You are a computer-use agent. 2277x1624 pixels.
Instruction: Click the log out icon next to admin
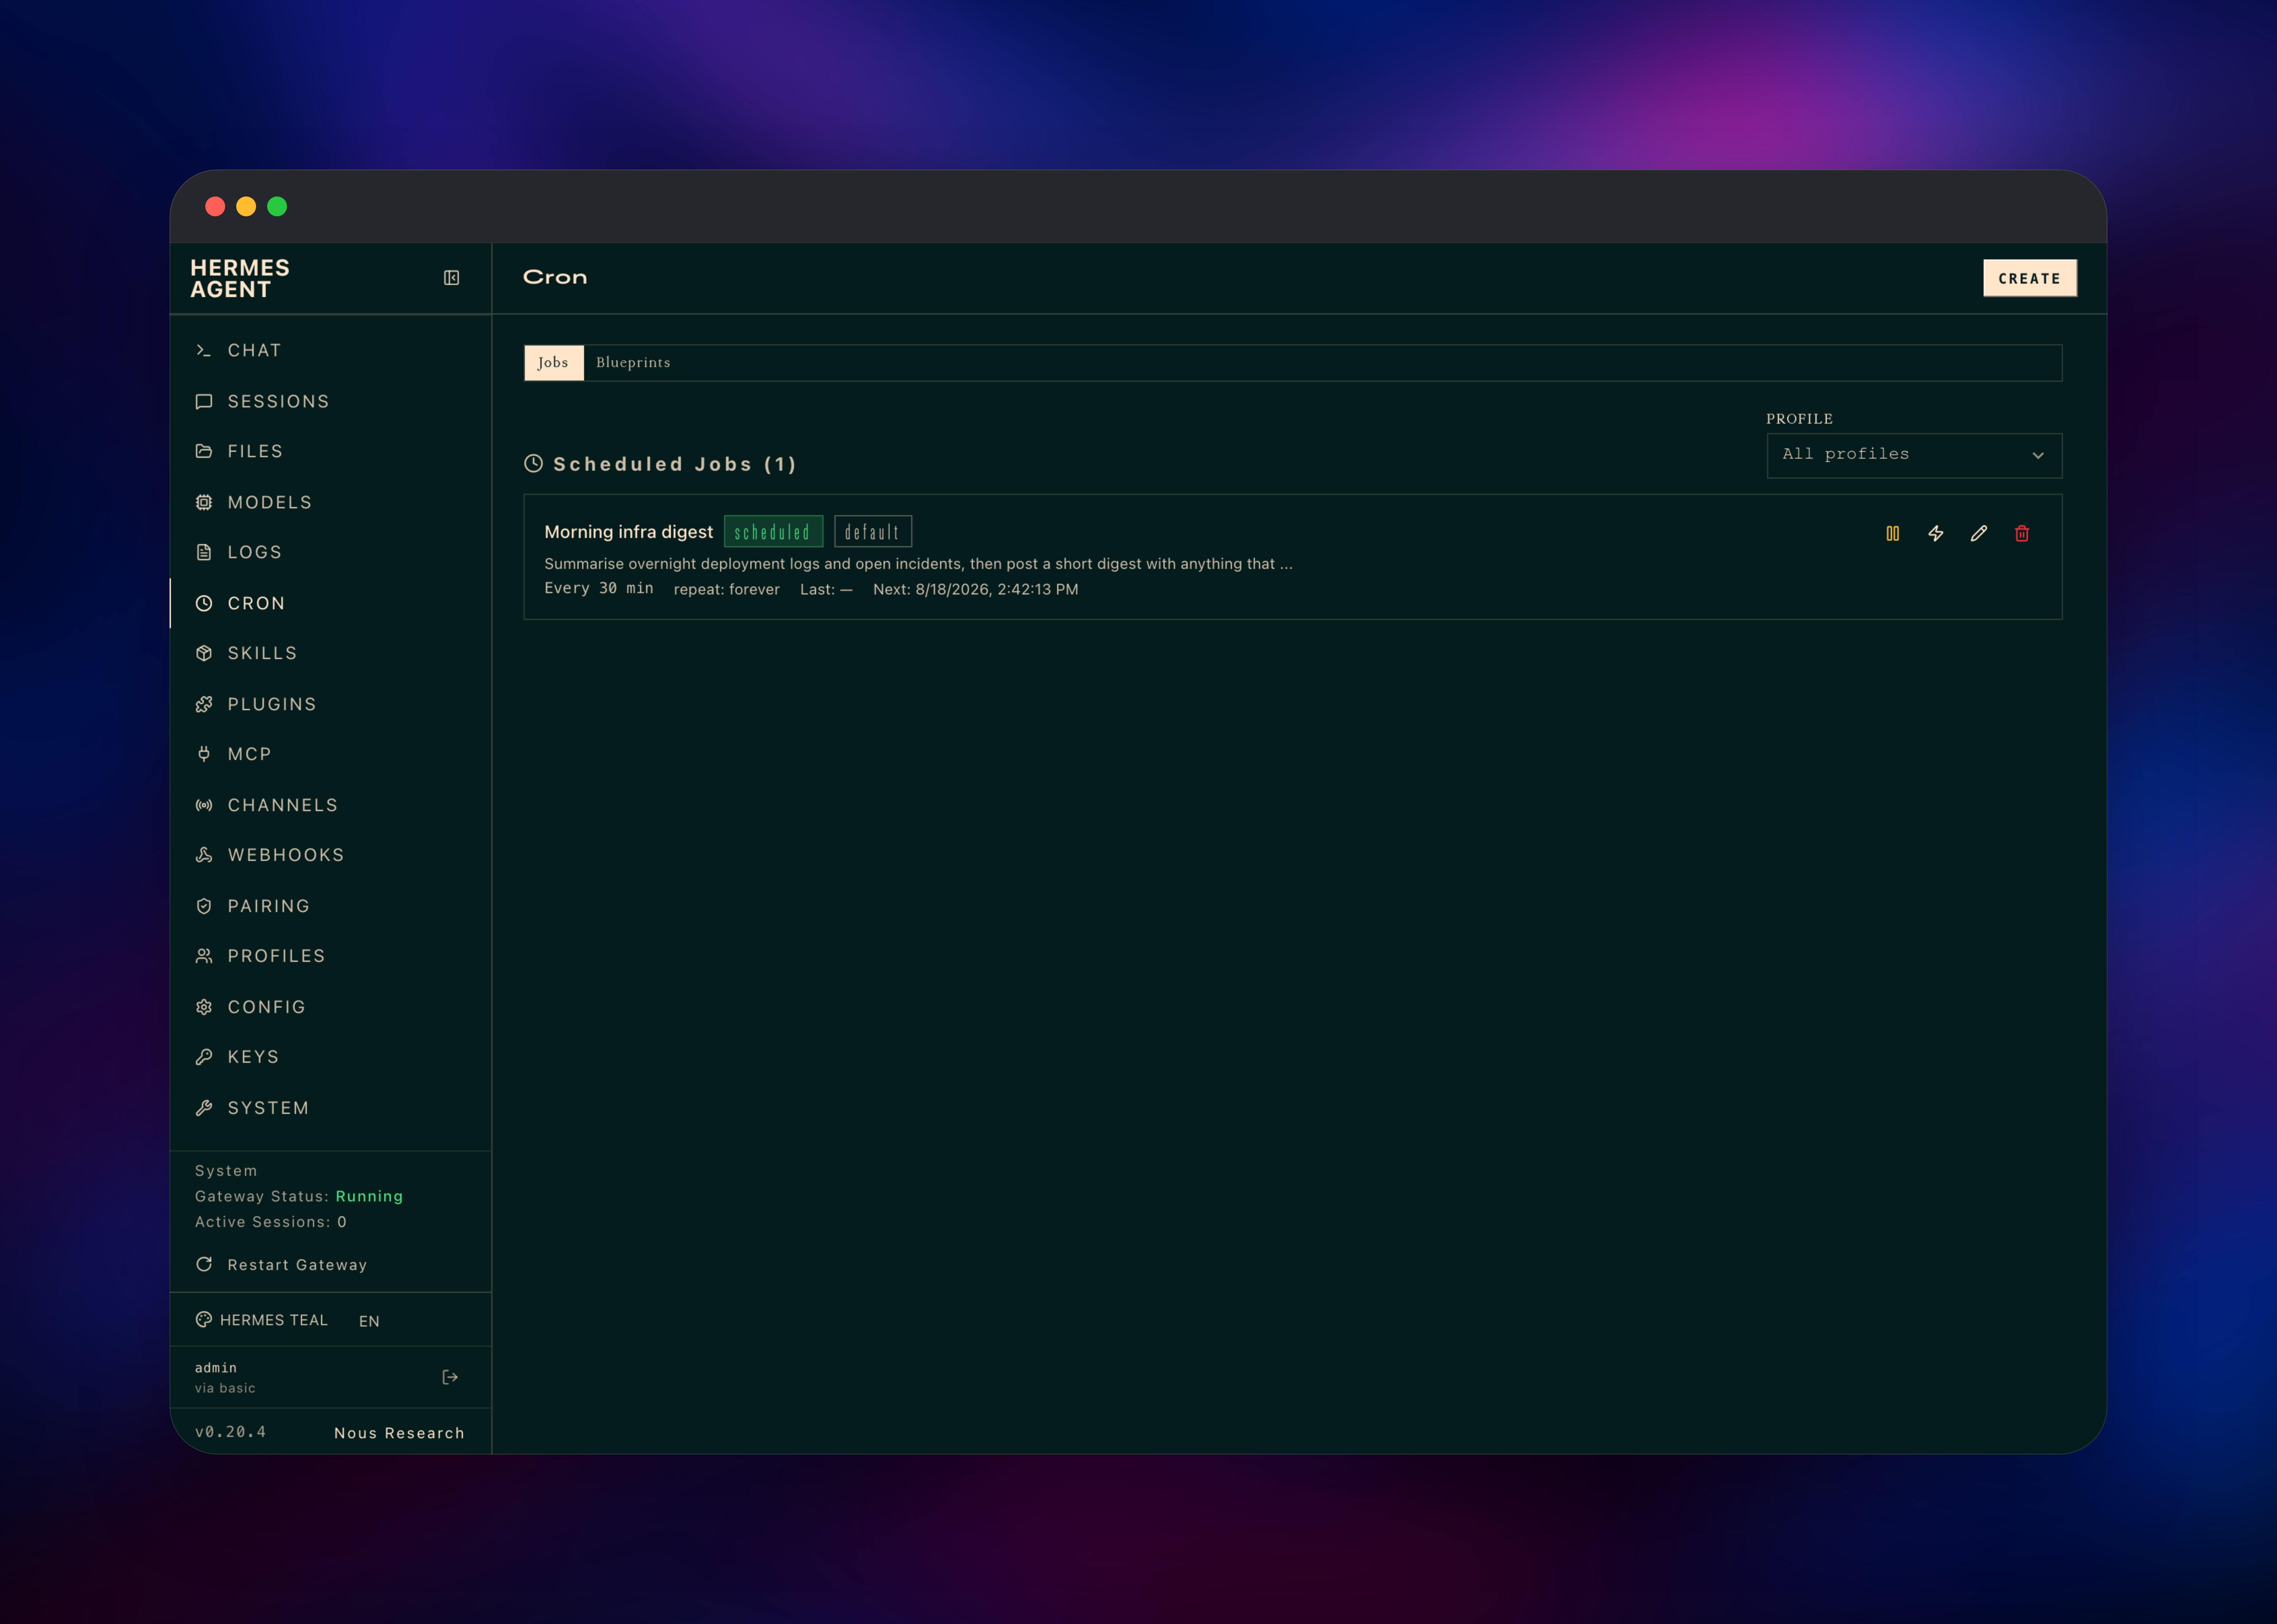450,1377
